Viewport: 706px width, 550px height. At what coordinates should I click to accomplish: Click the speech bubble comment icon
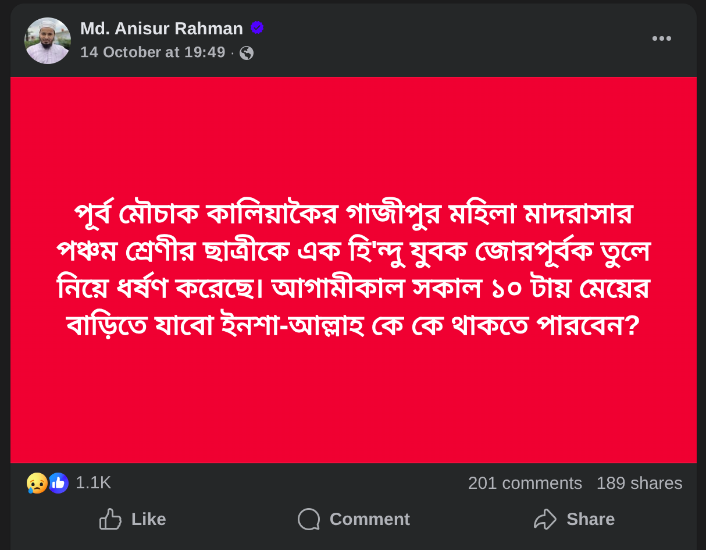coord(309,519)
